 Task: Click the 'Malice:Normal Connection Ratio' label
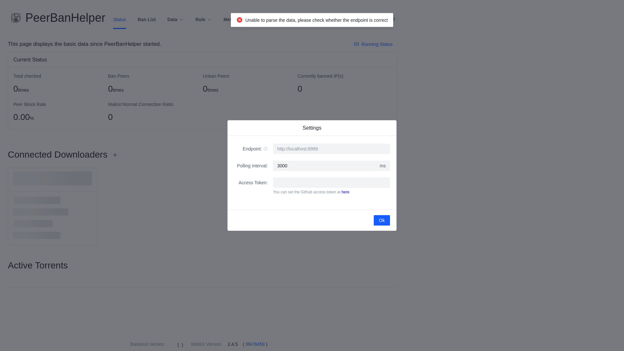tap(141, 104)
